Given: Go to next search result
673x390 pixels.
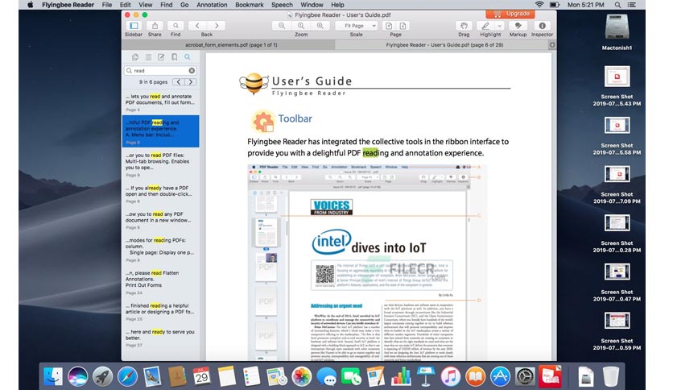Looking at the screenshot, I should (191, 81).
